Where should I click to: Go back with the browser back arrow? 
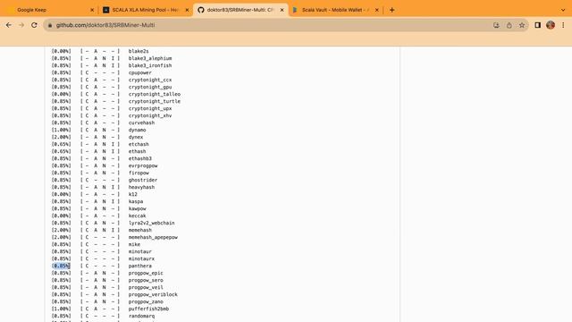[x=9, y=25]
